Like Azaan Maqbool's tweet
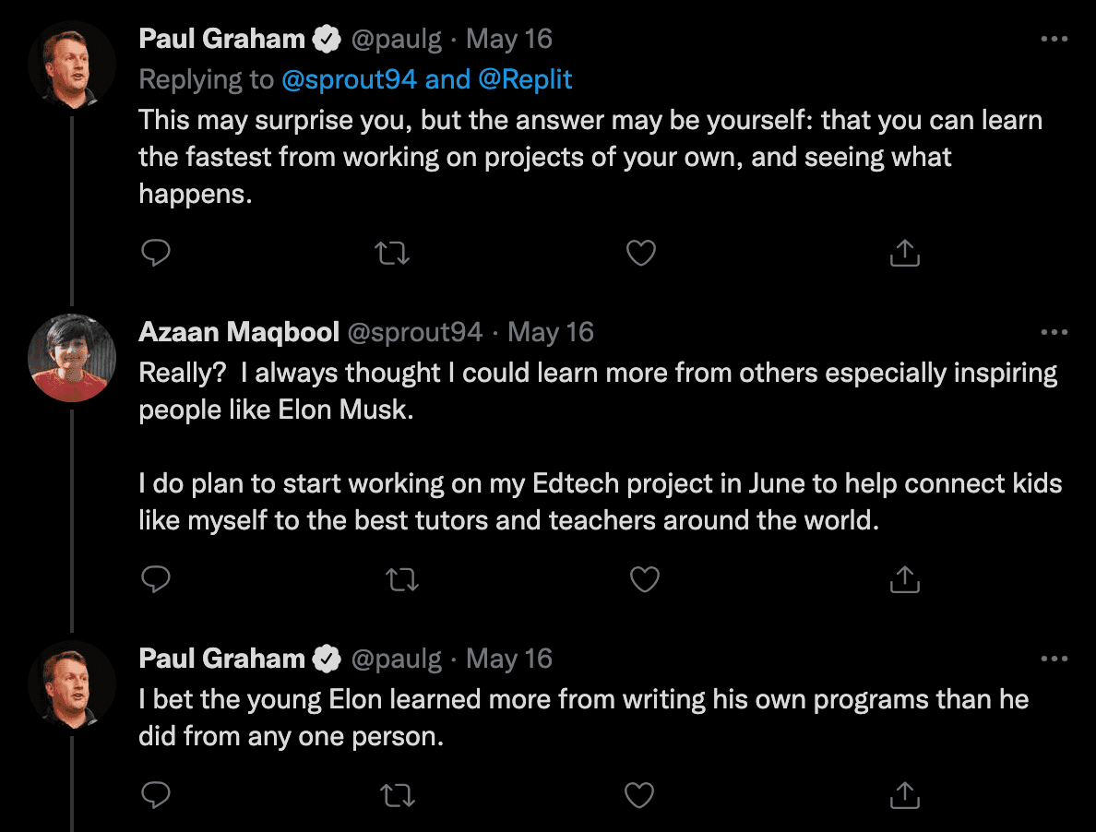Viewport: 1096px width, 832px height. [644, 579]
